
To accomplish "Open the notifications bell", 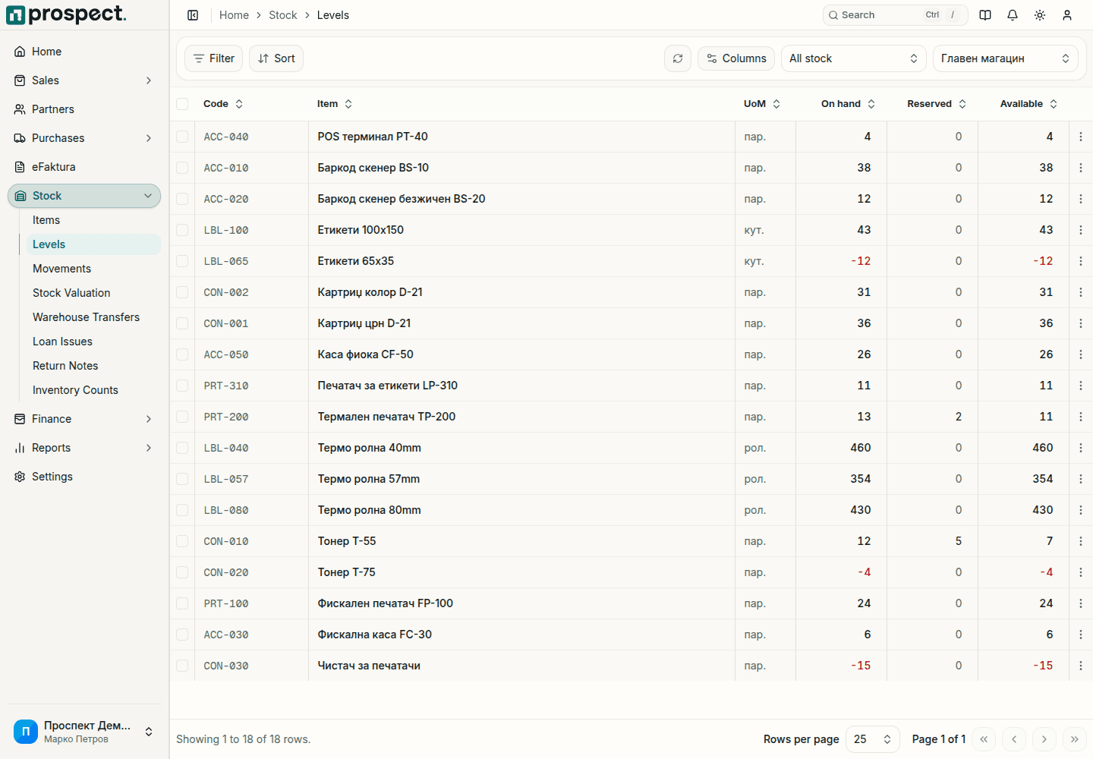I will (1013, 15).
